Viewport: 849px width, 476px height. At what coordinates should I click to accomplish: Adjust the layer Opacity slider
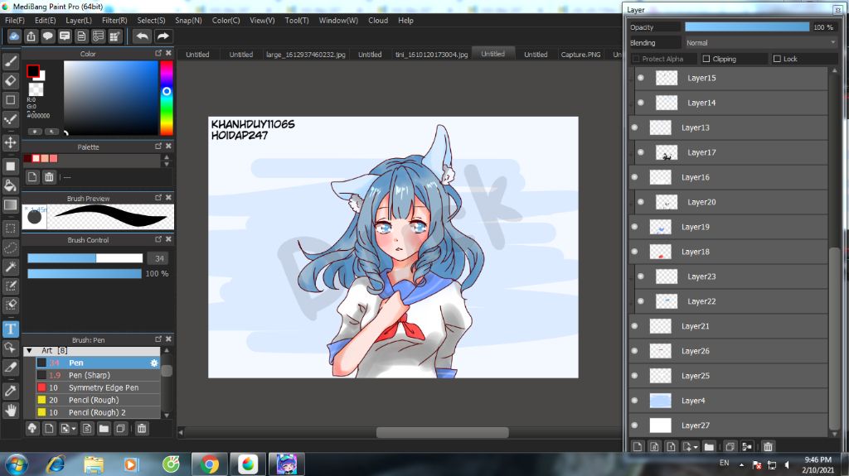click(747, 27)
